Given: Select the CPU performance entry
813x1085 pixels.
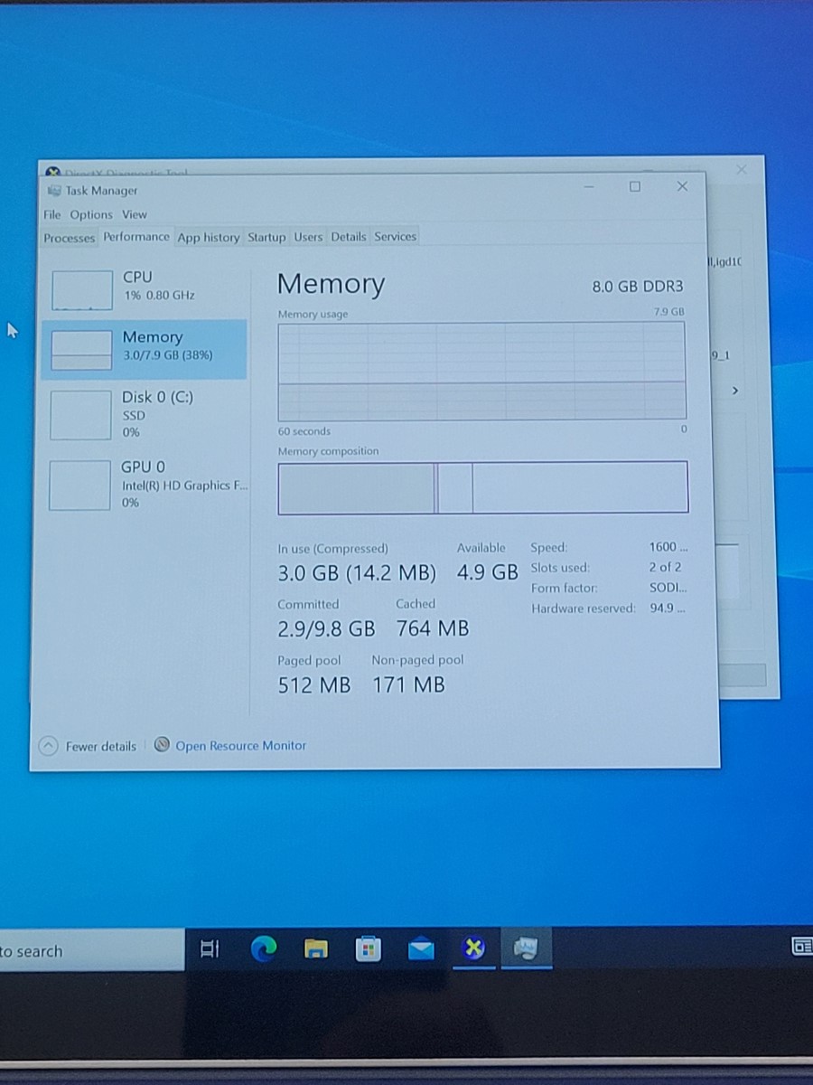Looking at the screenshot, I should pyautogui.click(x=145, y=288).
